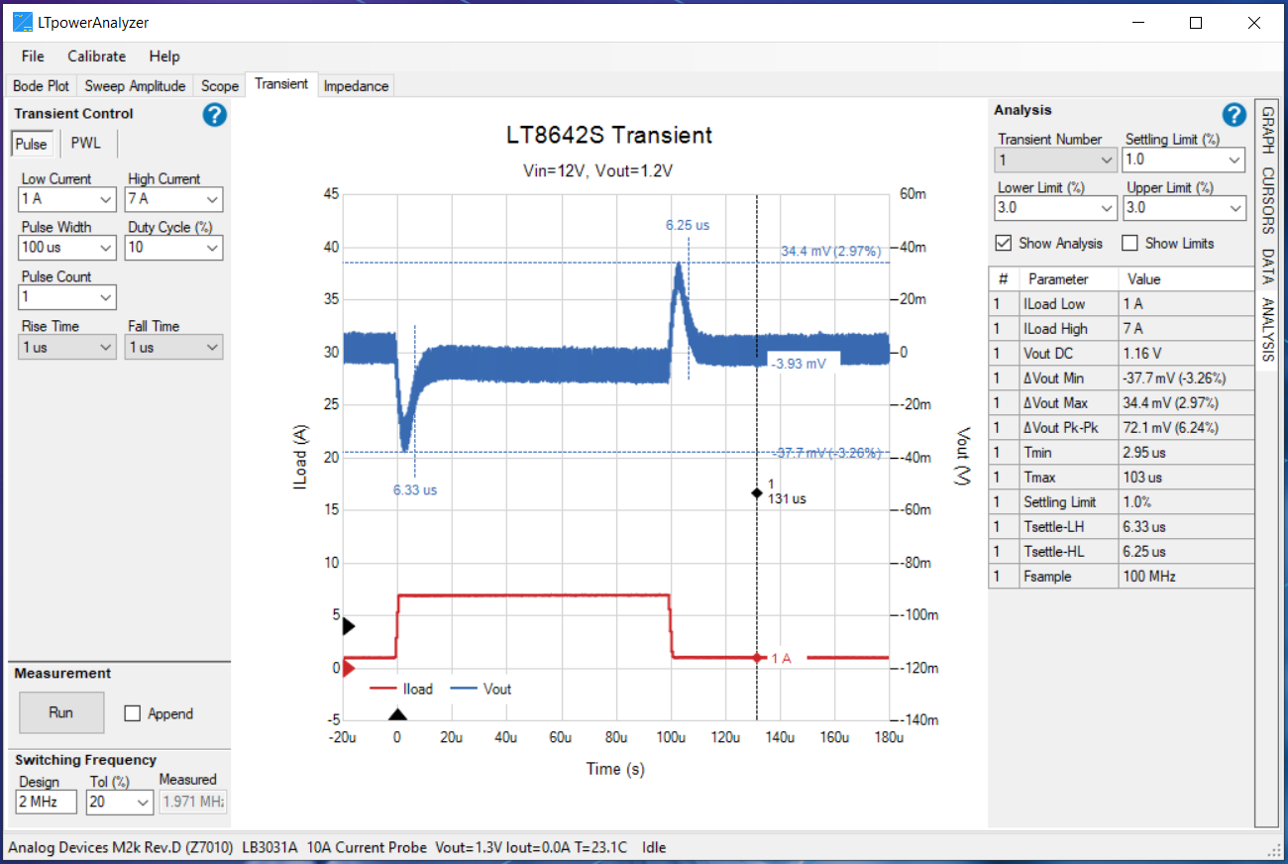Viewport: 1288px width, 864px height.
Task: Expand the Transient Number dropdown
Action: pos(1109,160)
